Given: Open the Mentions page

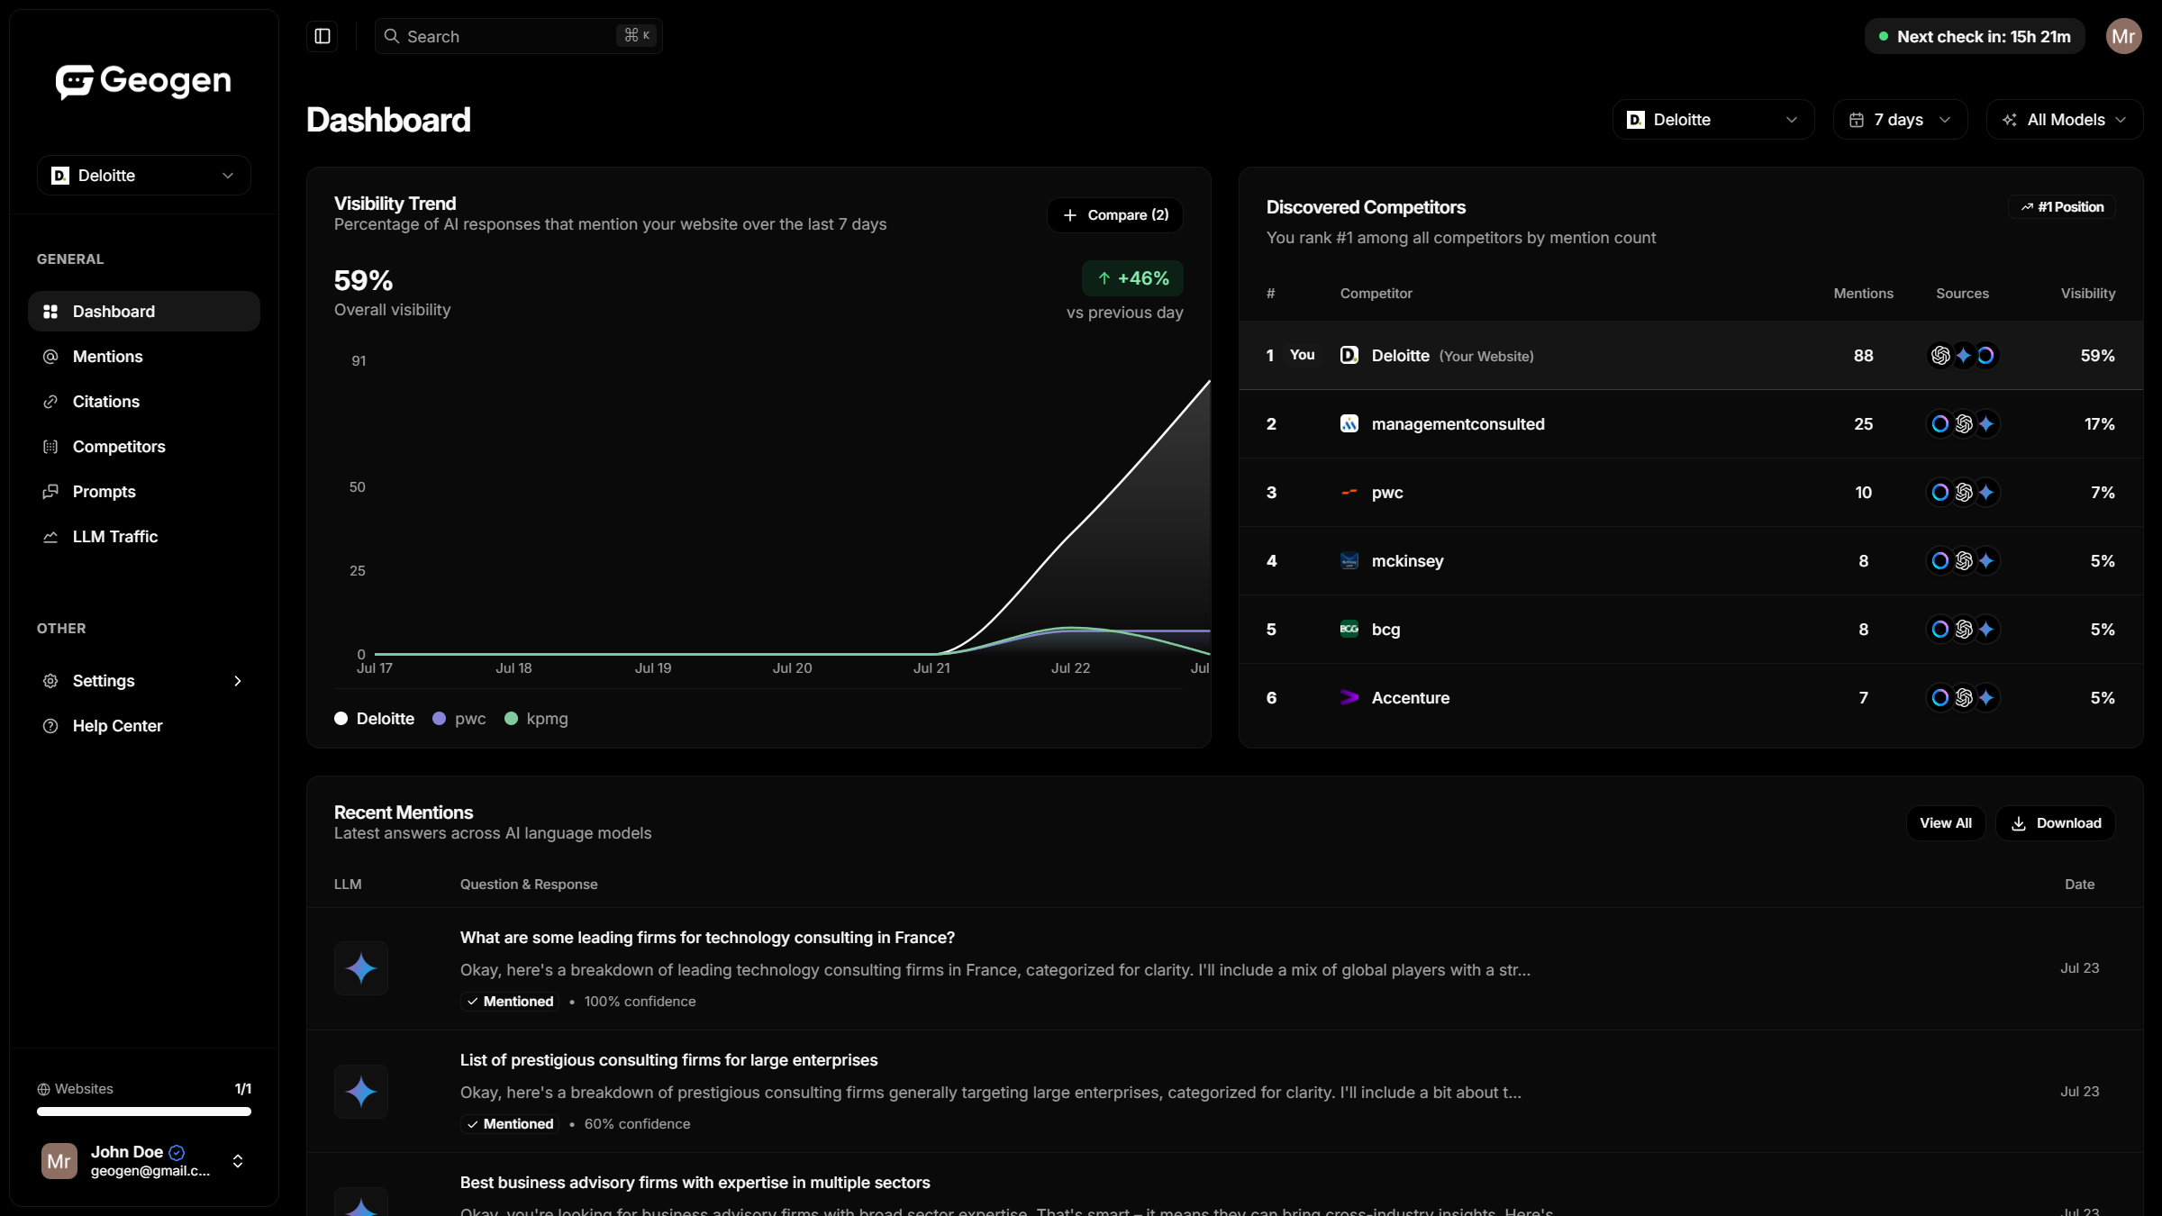Looking at the screenshot, I should [x=144, y=357].
